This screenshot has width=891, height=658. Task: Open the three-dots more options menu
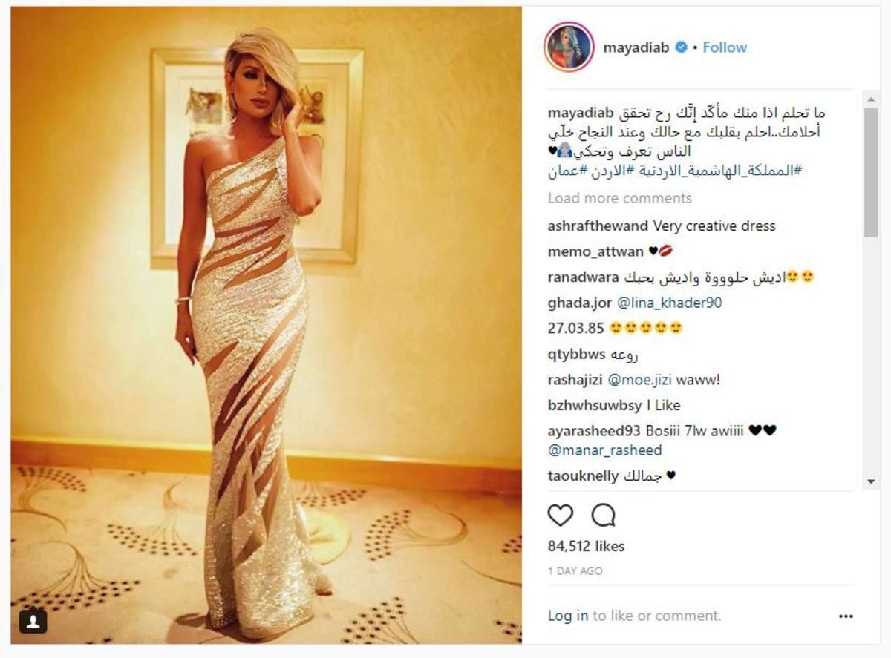pos(846,616)
